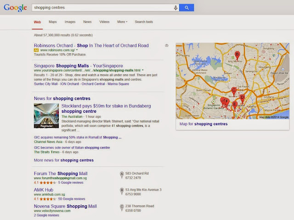This screenshot has height=220, width=294.
Task: Open the Marina Square sitelink
Action: [x=119, y=84]
